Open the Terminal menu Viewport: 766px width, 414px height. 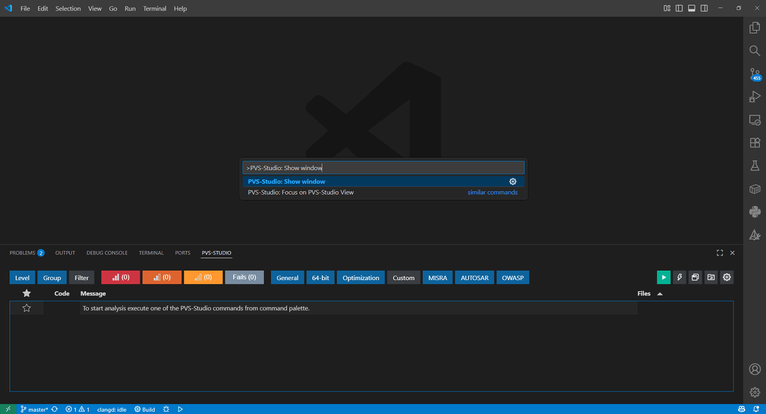(x=155, y=9)
